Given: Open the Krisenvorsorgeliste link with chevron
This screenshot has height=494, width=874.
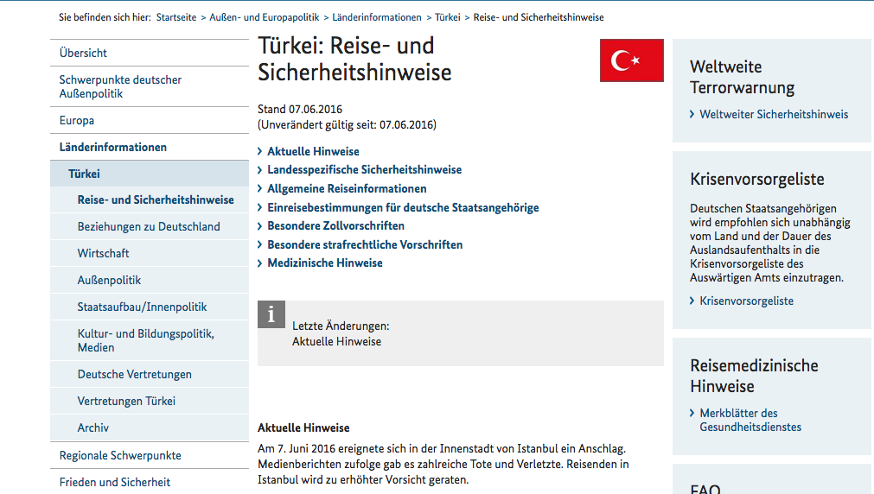Looking at the screenshot, I should click(x=746, y=301).
